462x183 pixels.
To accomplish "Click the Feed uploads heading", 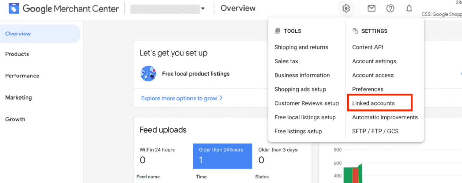I will 163,130.
